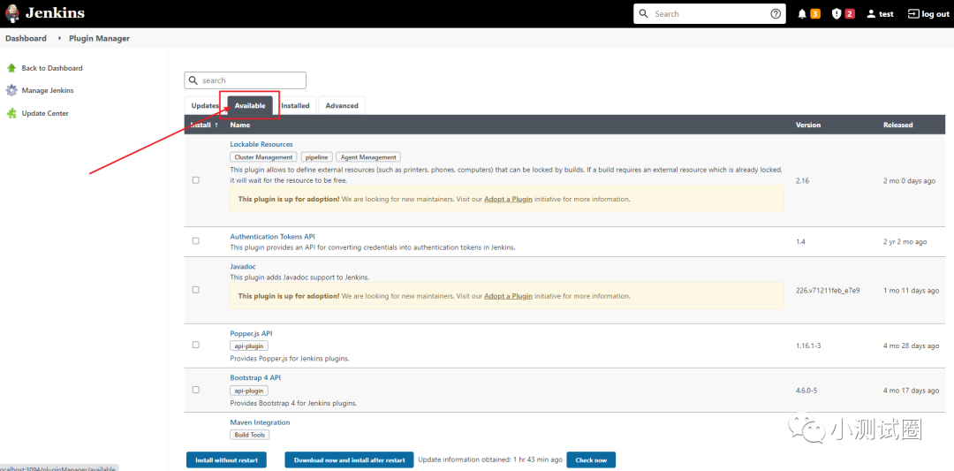
Task: Click the Update Center puzzle icon
Action: (11, 113)
